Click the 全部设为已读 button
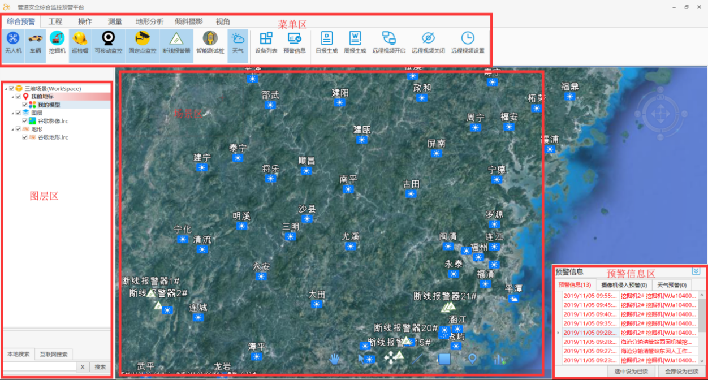This screenshot has width=708, height=380. point(682,372)
